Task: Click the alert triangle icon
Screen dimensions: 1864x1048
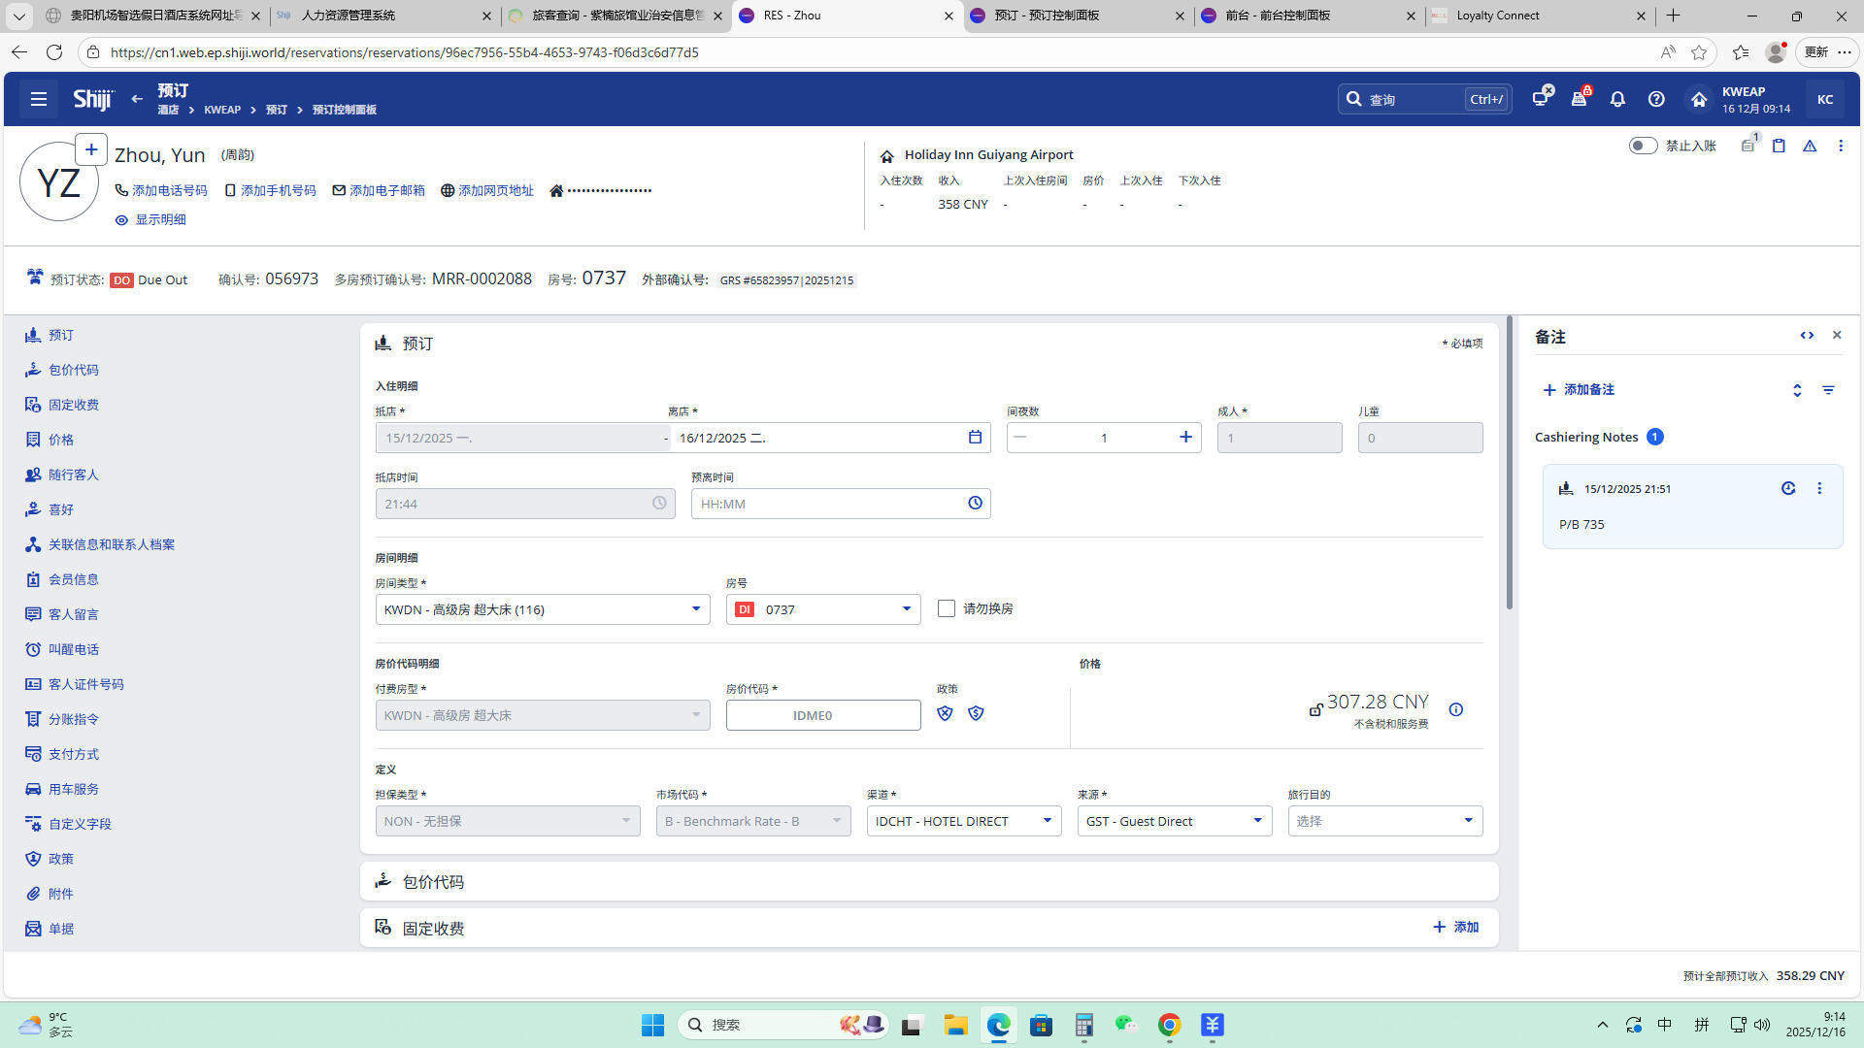Action: point(1810,146)
